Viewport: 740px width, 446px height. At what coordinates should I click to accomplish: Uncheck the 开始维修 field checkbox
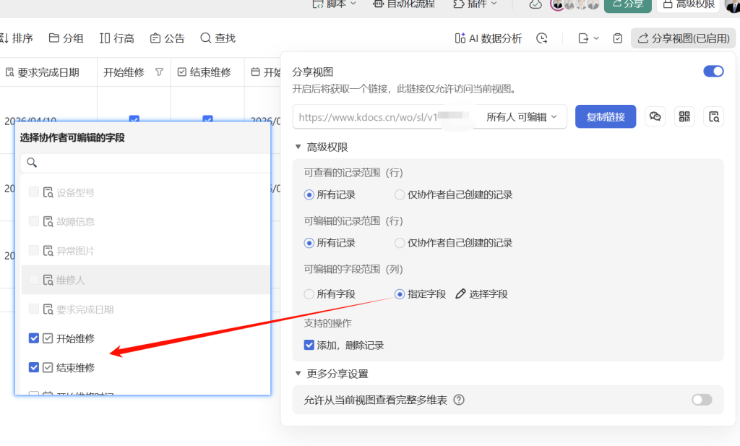pos(33,338)
